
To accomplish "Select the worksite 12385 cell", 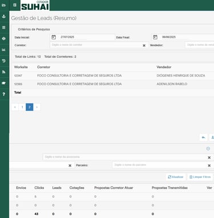I will tap(18, 84).
